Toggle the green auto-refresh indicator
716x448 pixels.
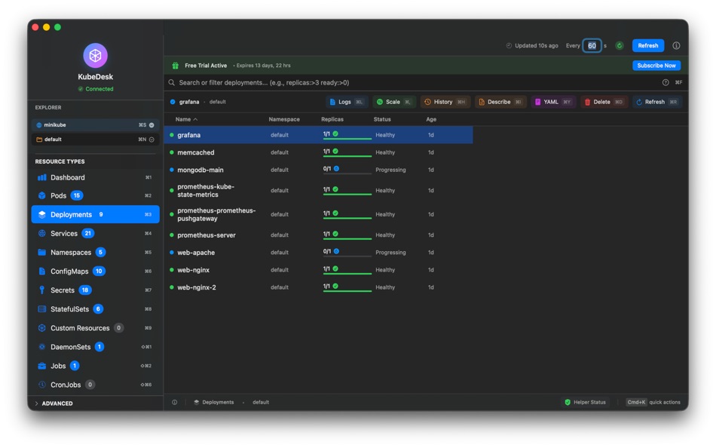[x=620, y=46]
